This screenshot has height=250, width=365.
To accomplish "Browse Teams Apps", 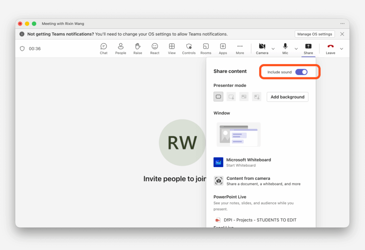I will (x=223, y=48).
